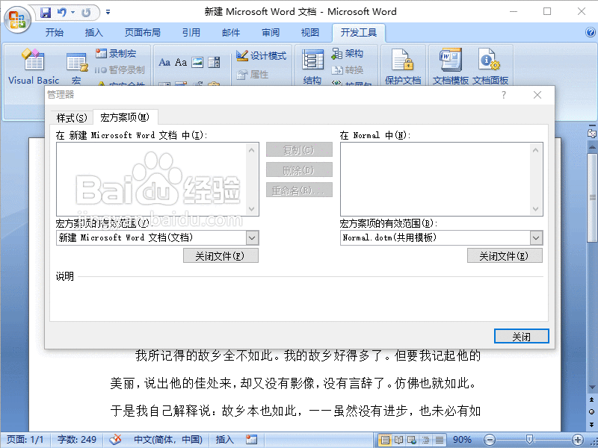Click the 90% zoom level
Image resolution: width=598 pixels, height=448 pixels.
click(462, 440)
